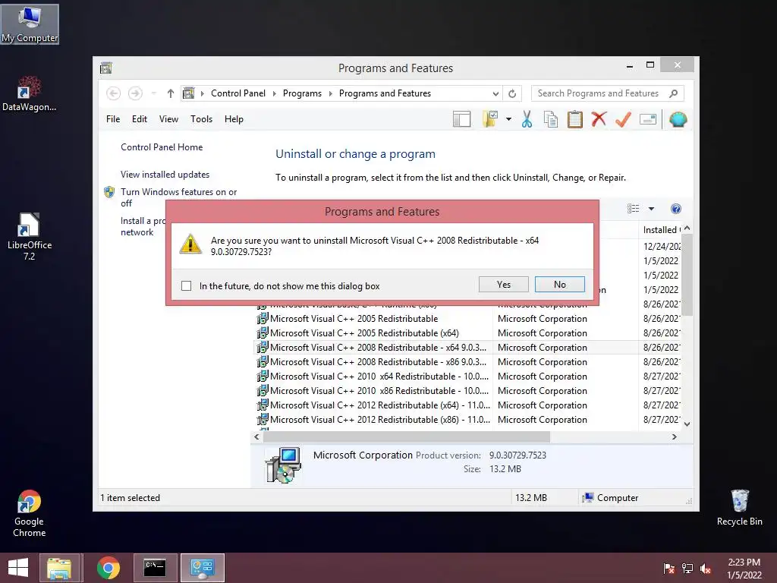Open the View menu
Image resolution: width=777 pixels, height=583 pixels.
click(x=168, y=119)
